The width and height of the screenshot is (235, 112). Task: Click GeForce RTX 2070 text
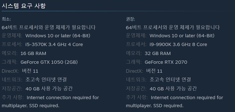click(x=166, y=62)
